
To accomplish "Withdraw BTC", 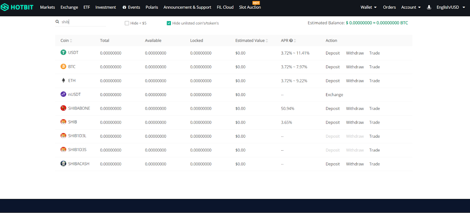I will coord(355,67).
